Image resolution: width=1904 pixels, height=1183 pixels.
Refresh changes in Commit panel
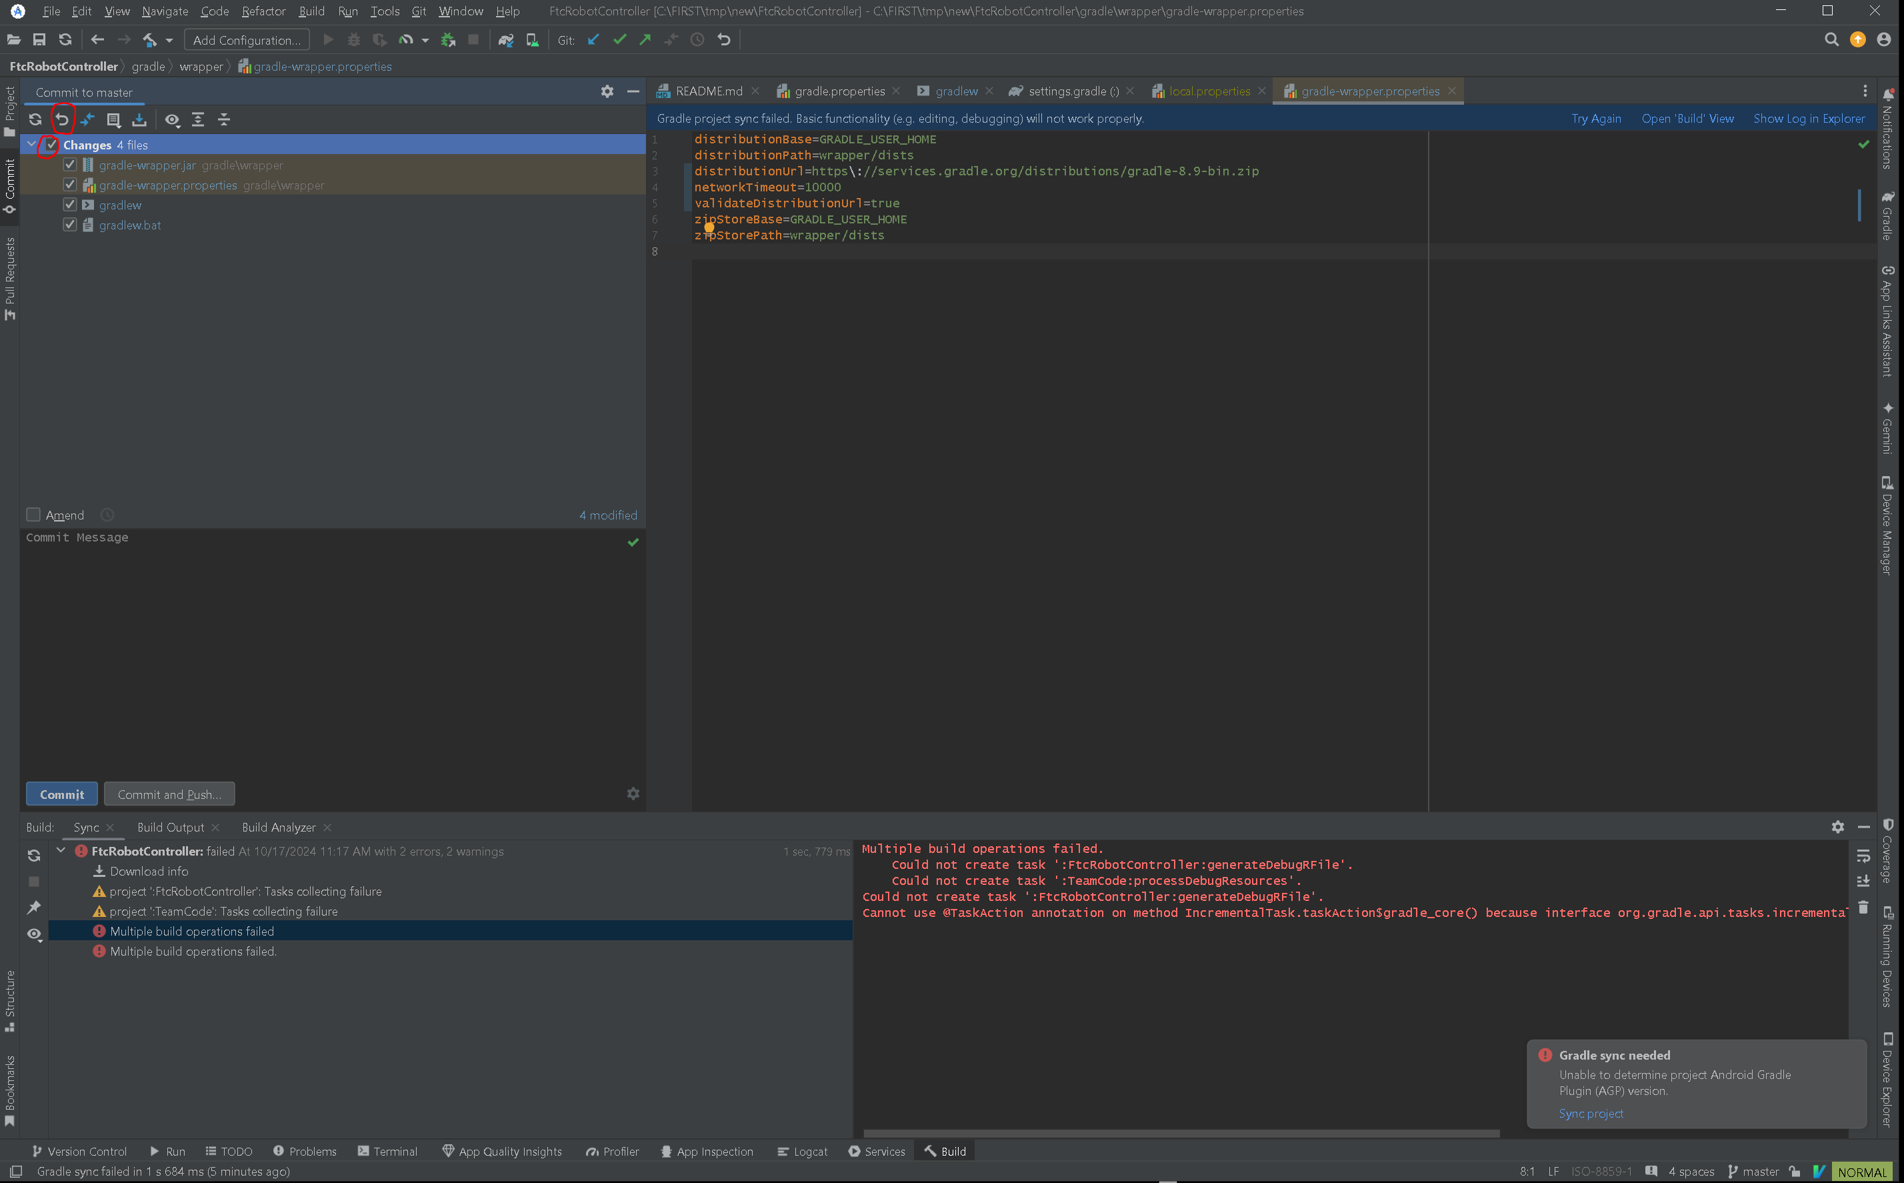35,120
